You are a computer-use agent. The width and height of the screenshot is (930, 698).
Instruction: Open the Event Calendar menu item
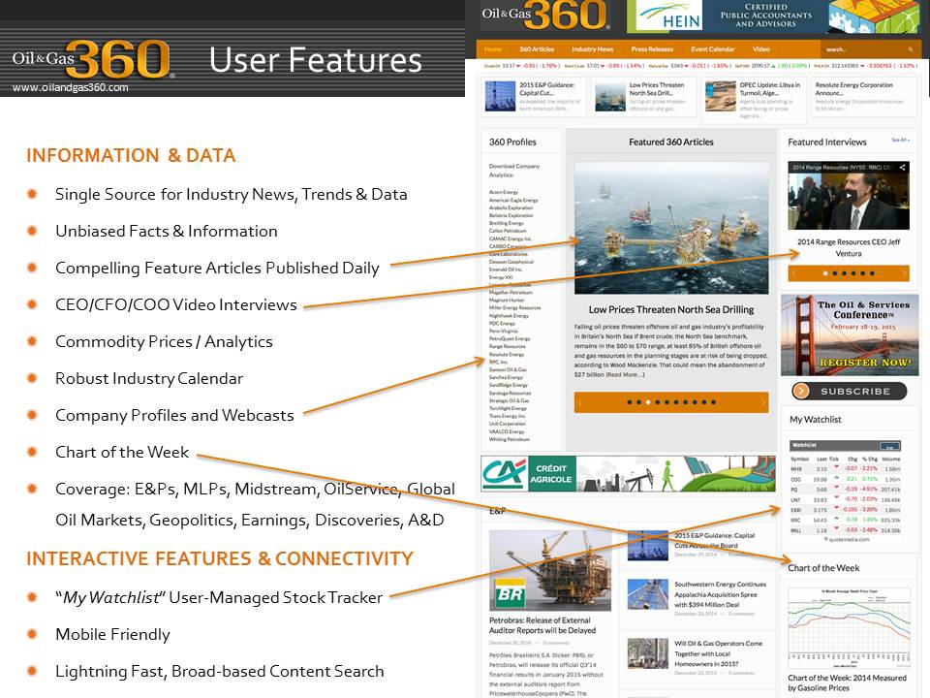click(x=712, y=48)
